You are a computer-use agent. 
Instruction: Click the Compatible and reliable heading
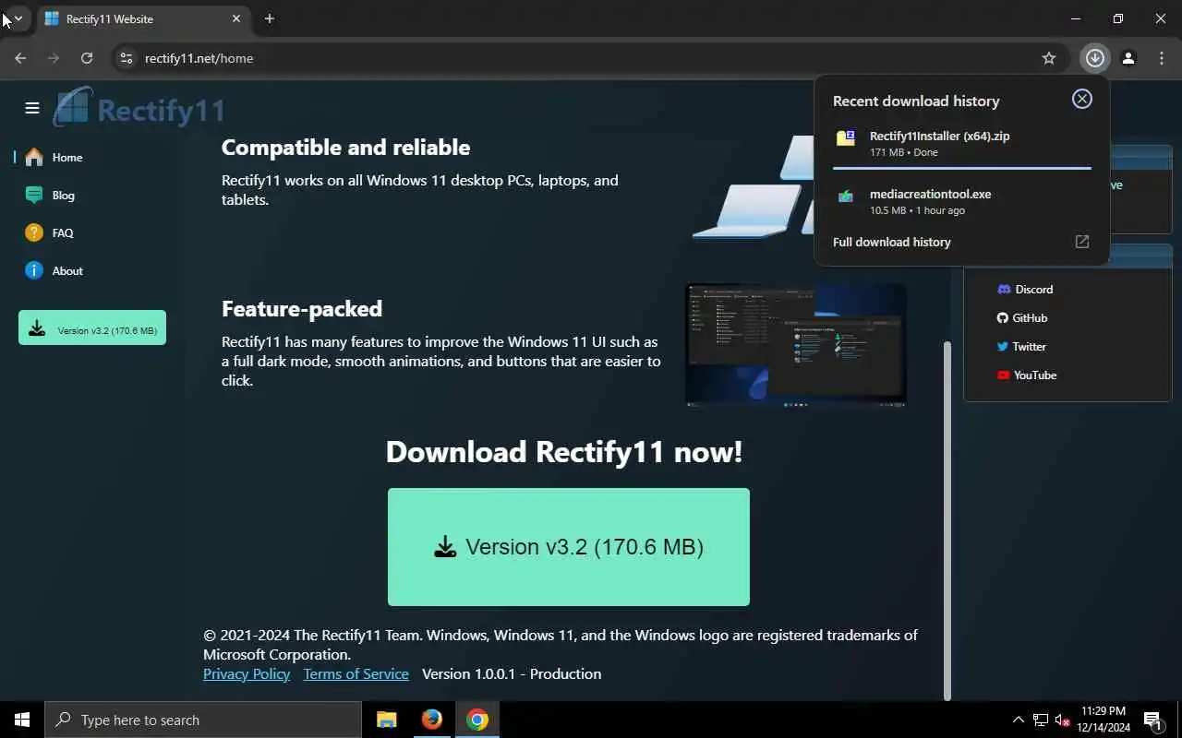coord(346,148)
